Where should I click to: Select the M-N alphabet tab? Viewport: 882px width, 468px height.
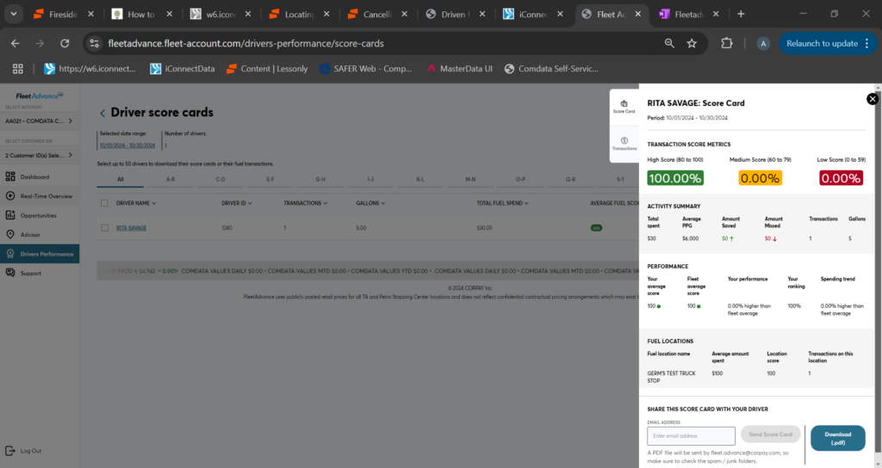point(470,179)
